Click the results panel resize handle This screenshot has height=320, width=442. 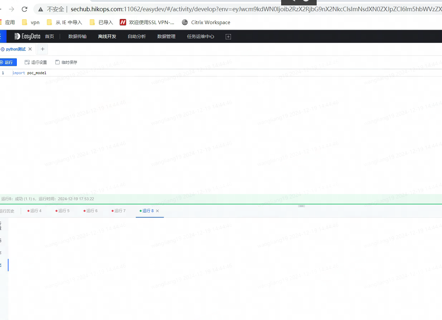302,206
